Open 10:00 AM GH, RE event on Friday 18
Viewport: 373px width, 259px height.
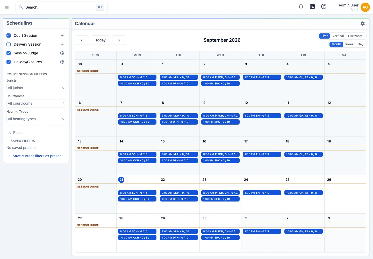pyautogui.click(x=304, y=154)
